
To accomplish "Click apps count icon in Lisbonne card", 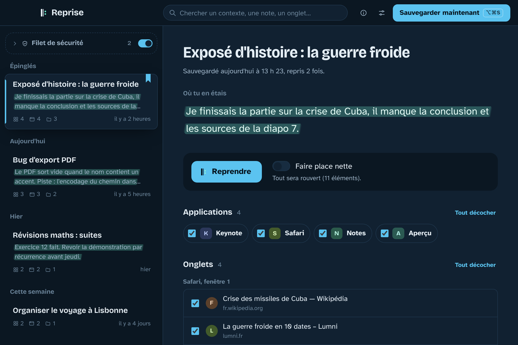I will pyautogui.click(x=15, y=323).
